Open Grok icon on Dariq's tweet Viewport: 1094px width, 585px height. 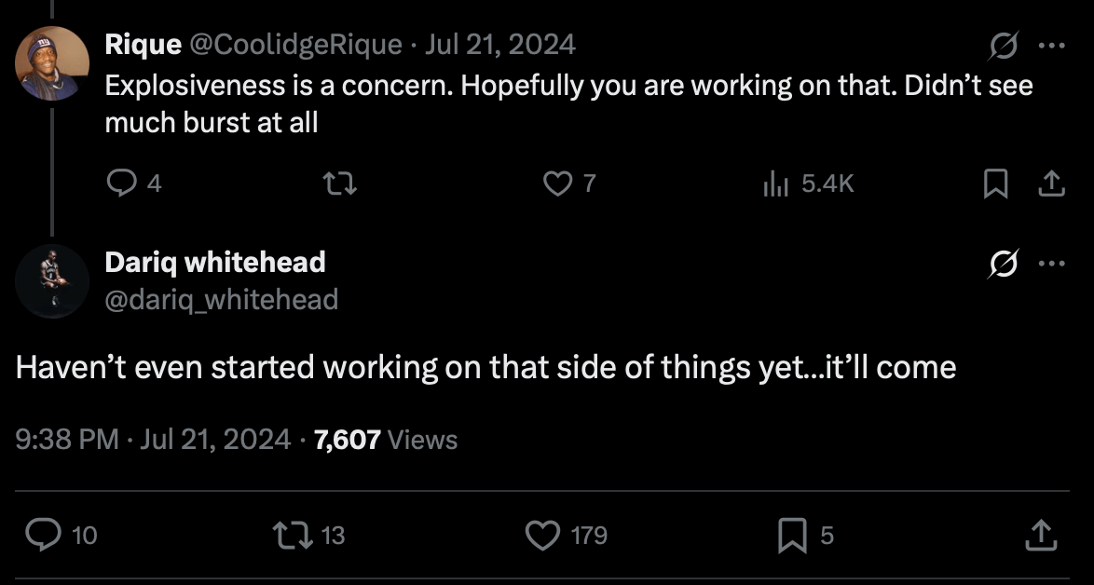[x=1004, y=265]
